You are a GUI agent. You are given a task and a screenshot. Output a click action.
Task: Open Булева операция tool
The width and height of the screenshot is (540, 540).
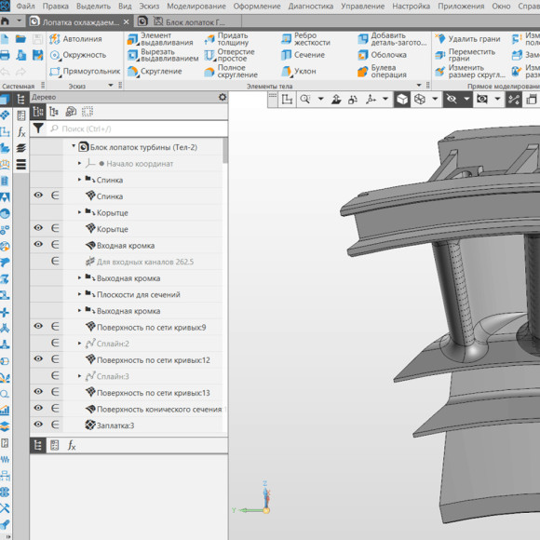(x=382, y=72)
